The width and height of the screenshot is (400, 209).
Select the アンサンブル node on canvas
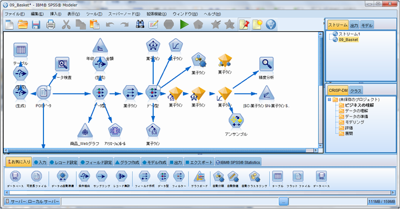(x=236, y=120)
